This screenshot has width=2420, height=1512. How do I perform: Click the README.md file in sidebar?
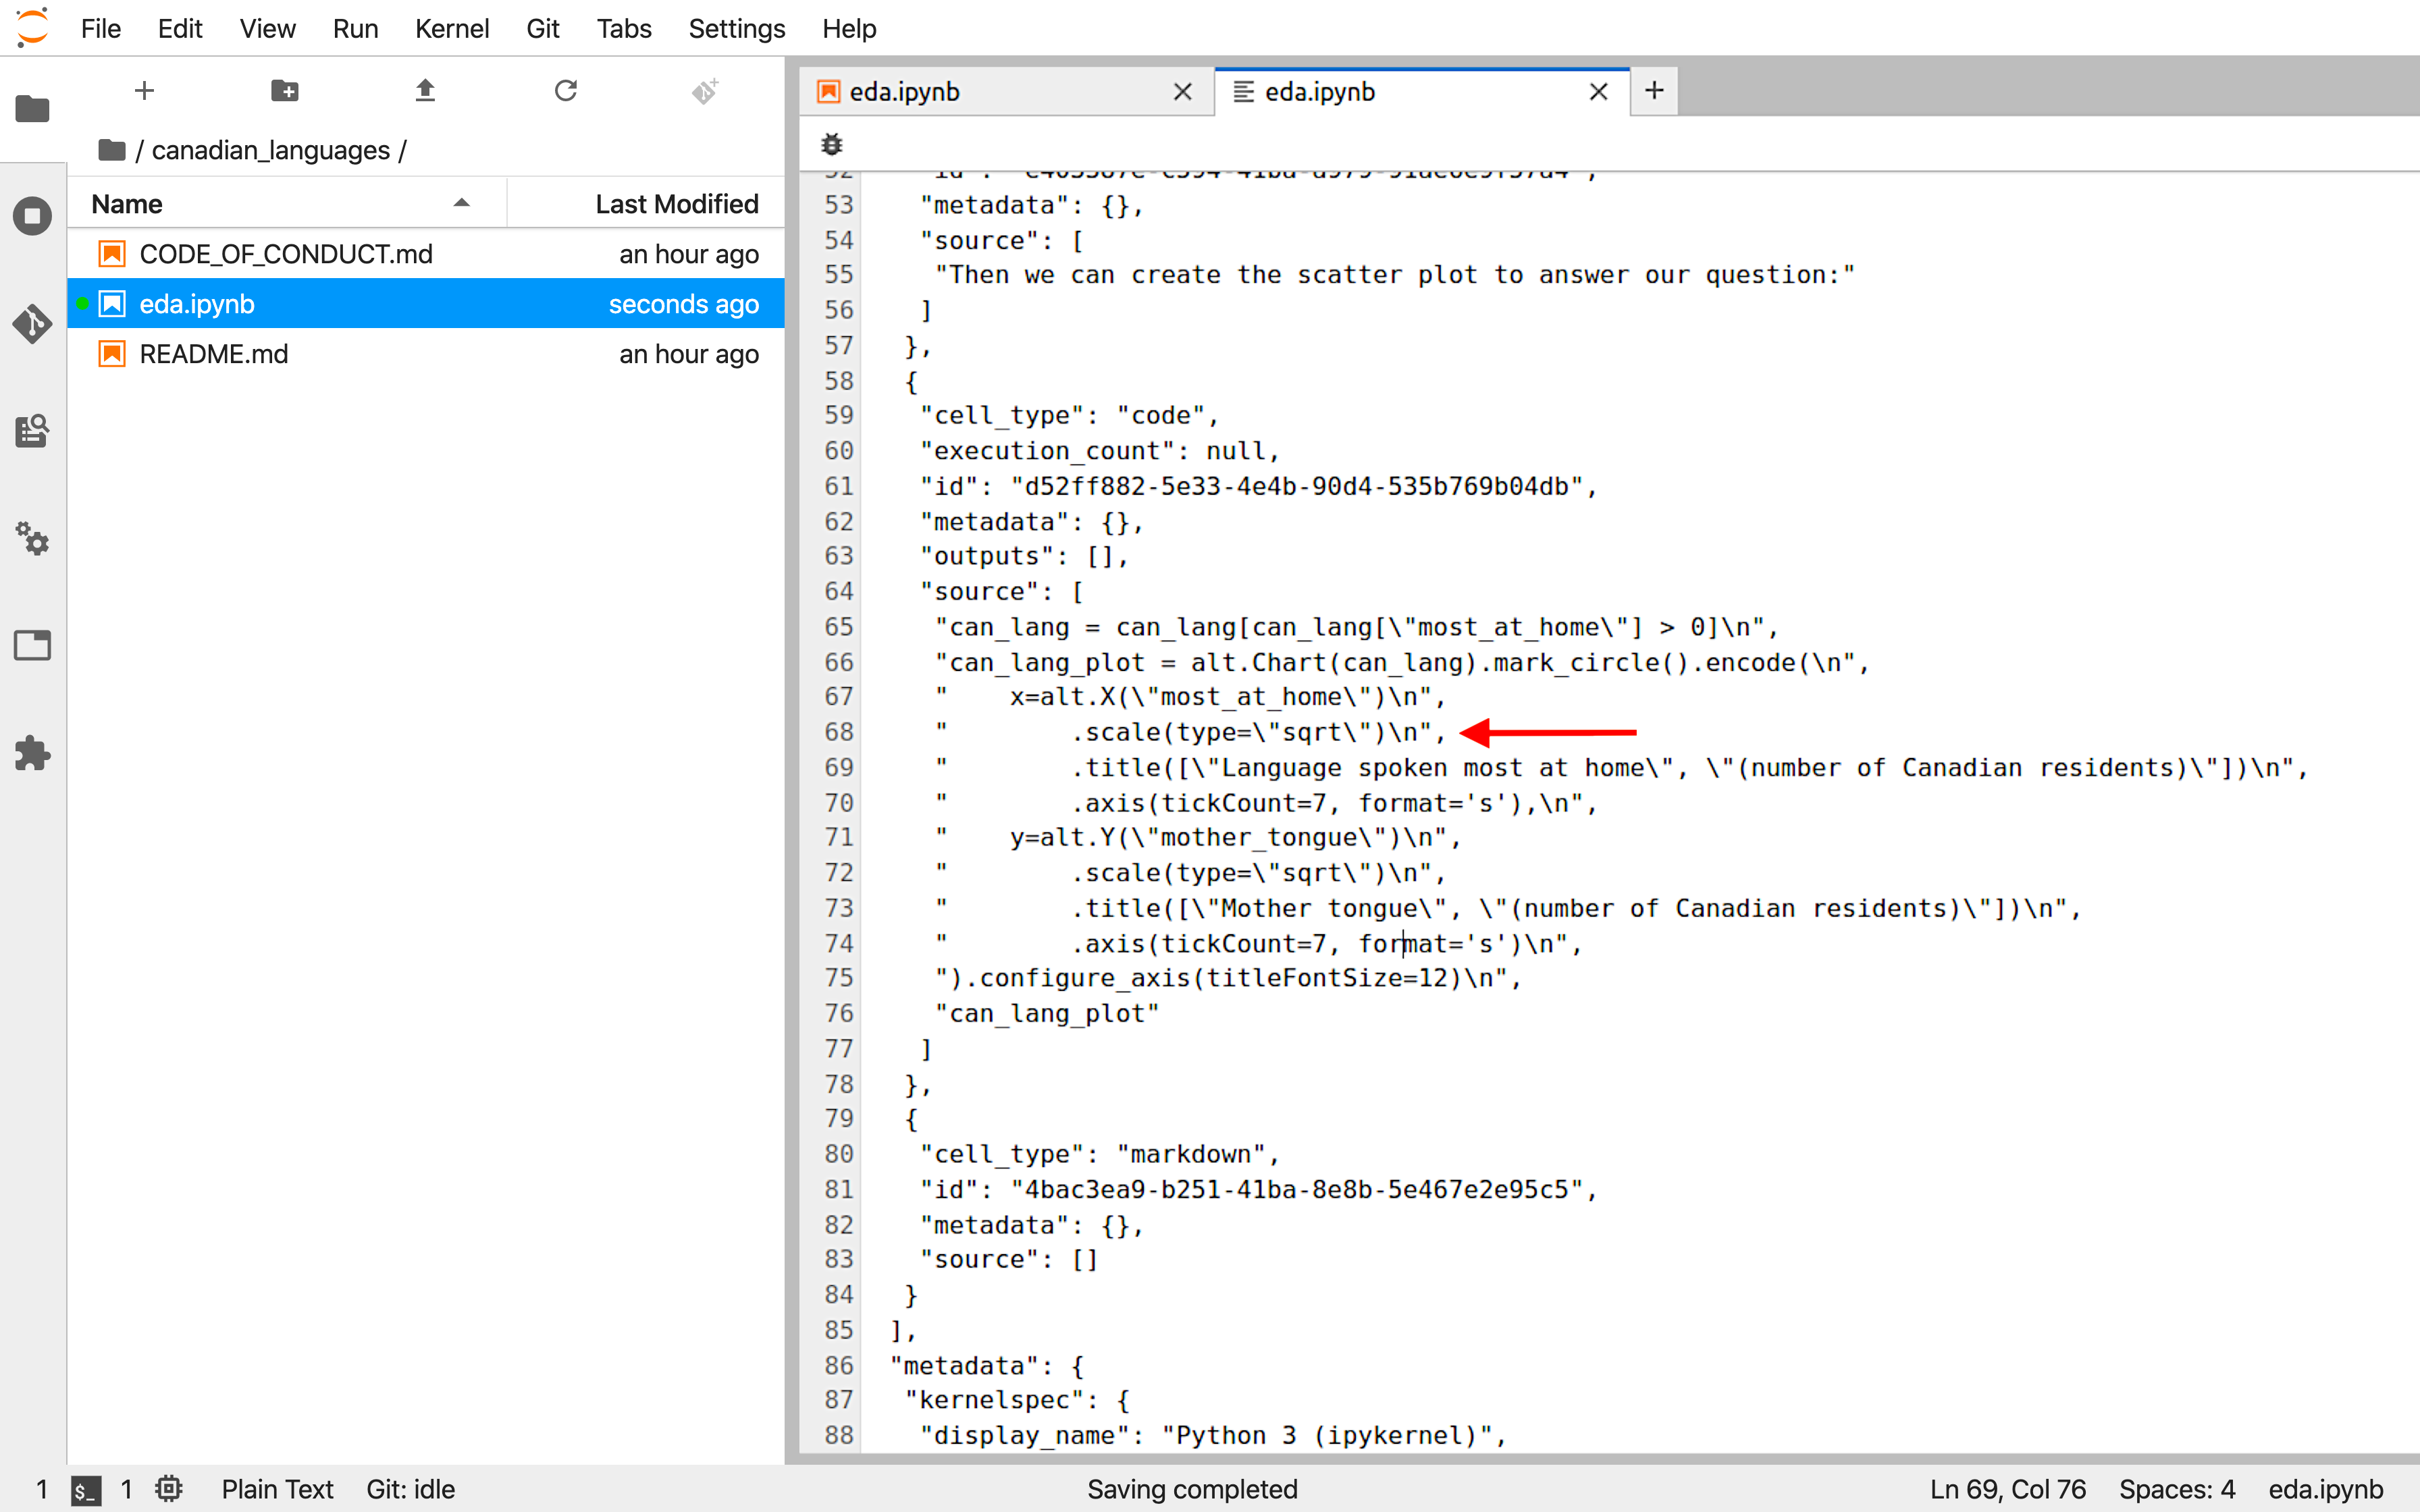(213, 354)
